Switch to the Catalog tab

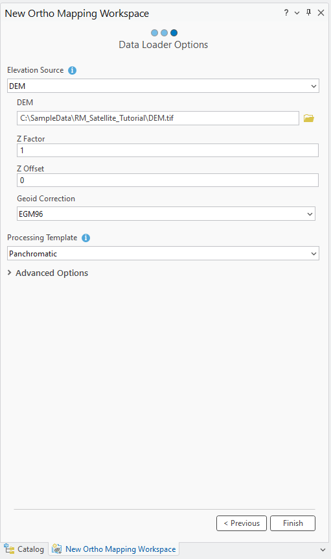coord(24,549)
